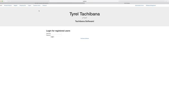Open the Share button in Safari toolbar

click(x=166, y=1)
